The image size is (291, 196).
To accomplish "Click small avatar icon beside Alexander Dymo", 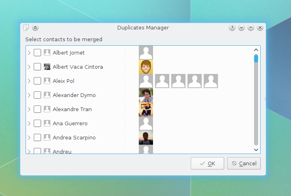I will tap(47, 95).
